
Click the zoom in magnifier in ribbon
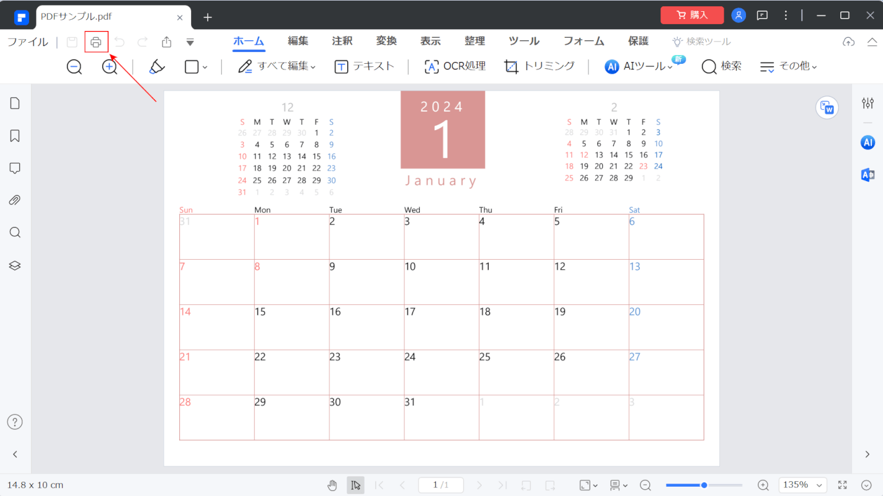pyautogui.click(x=110, y=66)
